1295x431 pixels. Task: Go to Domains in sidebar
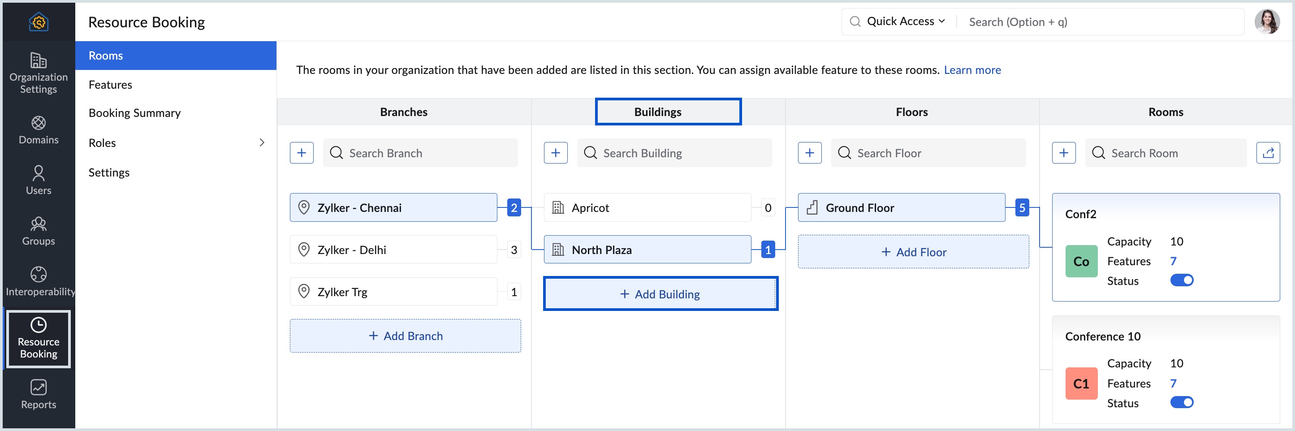pos(38,130)
